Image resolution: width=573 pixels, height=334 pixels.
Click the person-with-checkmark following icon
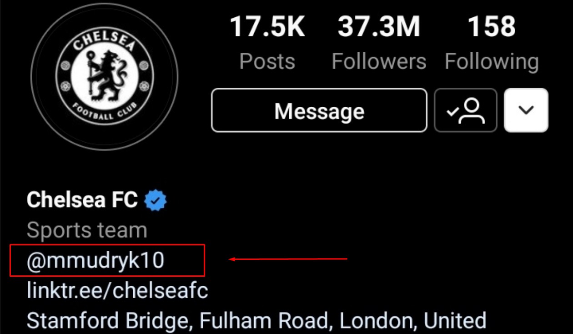pos(466,110)
